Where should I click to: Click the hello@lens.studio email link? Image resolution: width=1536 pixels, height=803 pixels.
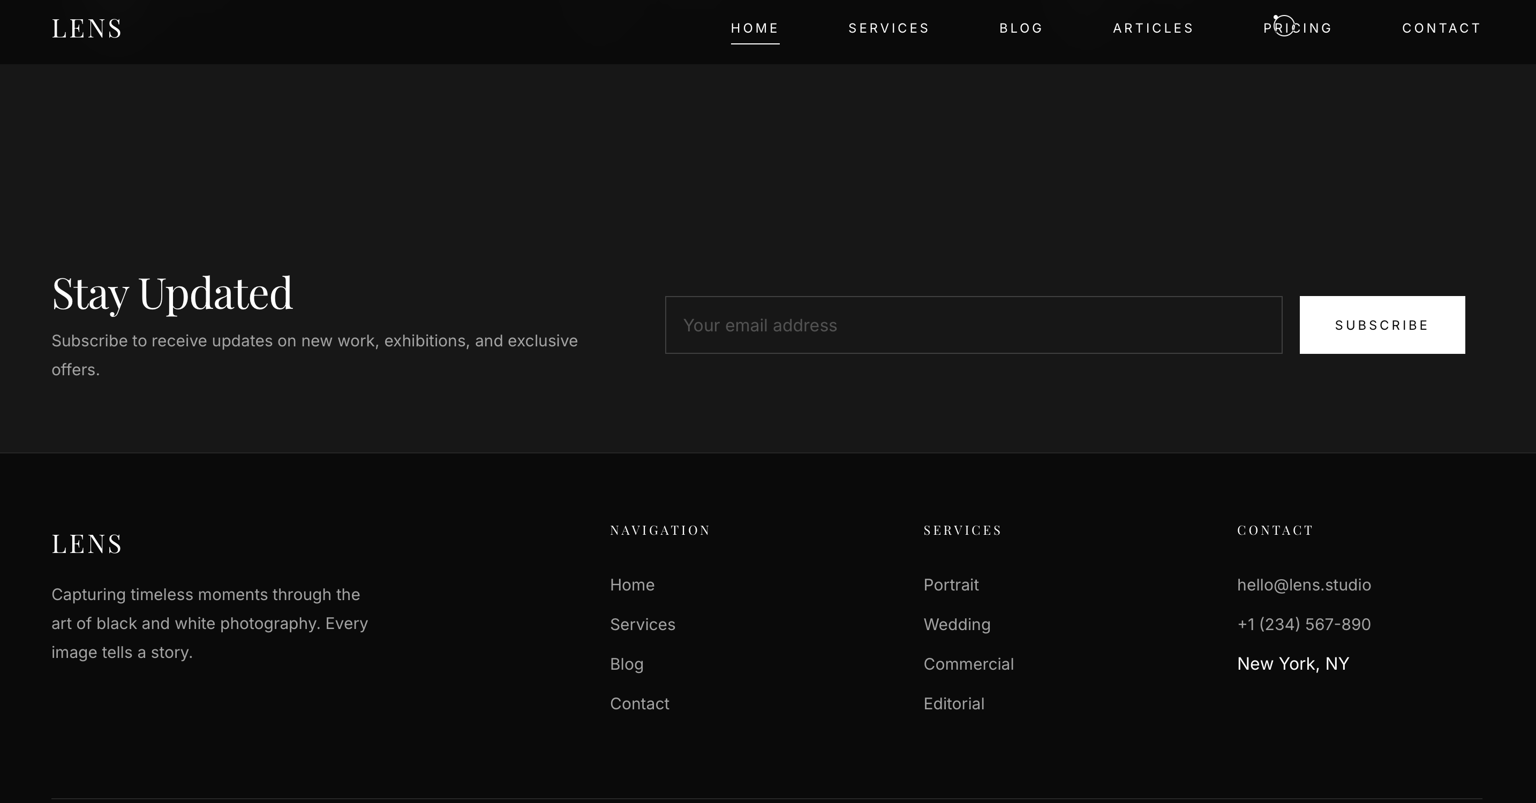point(1304,585)
